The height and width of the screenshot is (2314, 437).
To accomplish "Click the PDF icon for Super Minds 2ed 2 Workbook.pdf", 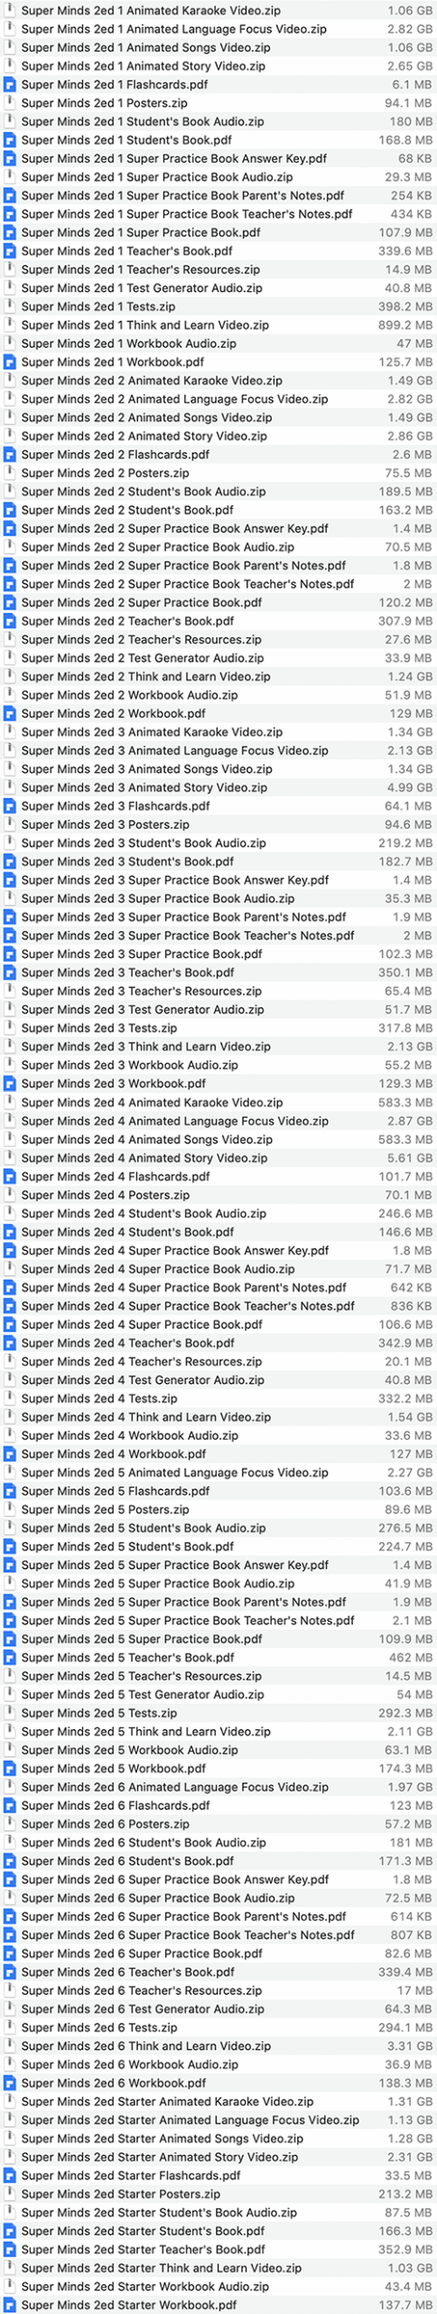I will pyautogui.click(x=10, y=713).
